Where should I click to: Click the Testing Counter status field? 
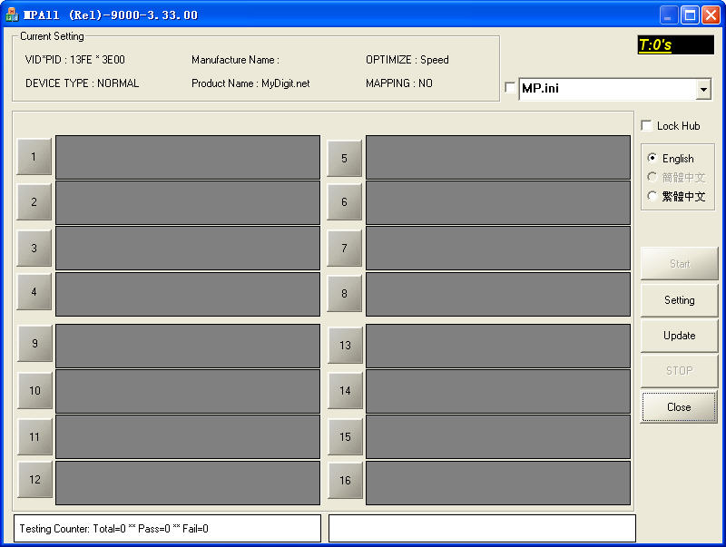point(168,528)
